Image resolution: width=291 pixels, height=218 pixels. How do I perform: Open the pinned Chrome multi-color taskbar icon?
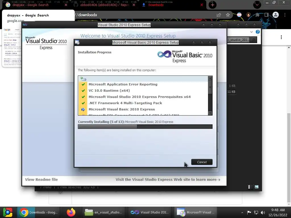click(7, 212)
